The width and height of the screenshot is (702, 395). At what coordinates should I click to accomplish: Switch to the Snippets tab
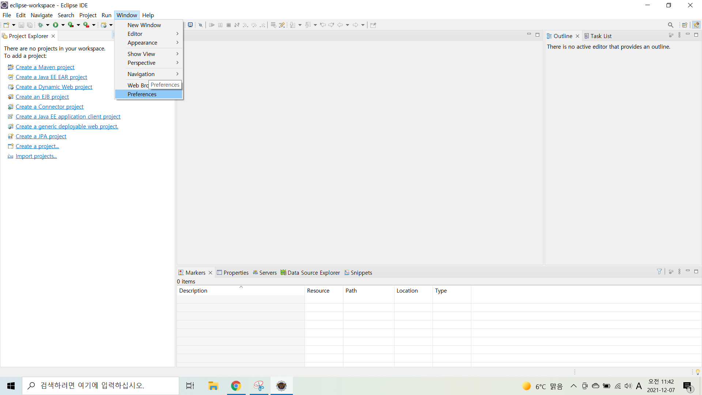tap(358, 272)
